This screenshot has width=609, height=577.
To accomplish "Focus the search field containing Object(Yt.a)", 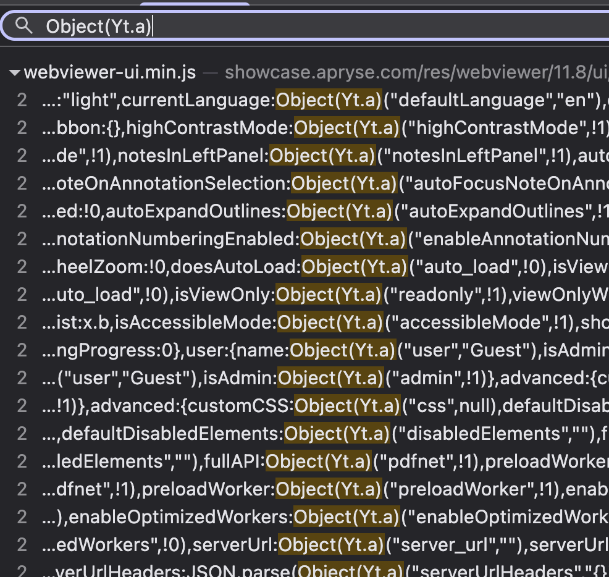I will click(x=309, y=26).
